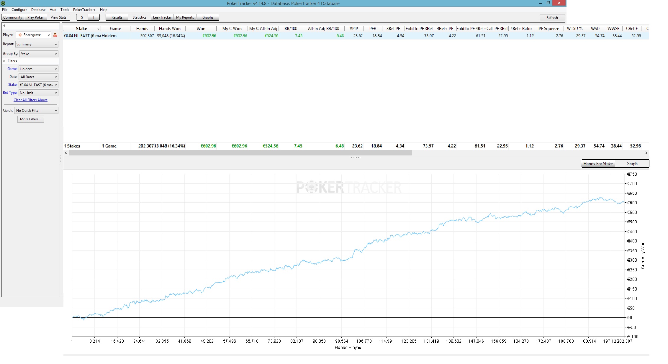
Task: Minimize the PokerTracker window
Action: (541, 3)
